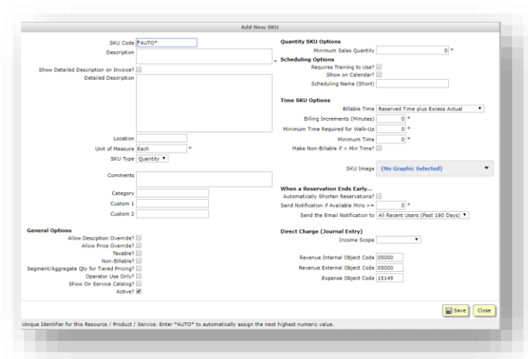Open Send the Email Notification to dropdown
The height and width of the screenshot is (359, 528).
click(x=422, y=215)
